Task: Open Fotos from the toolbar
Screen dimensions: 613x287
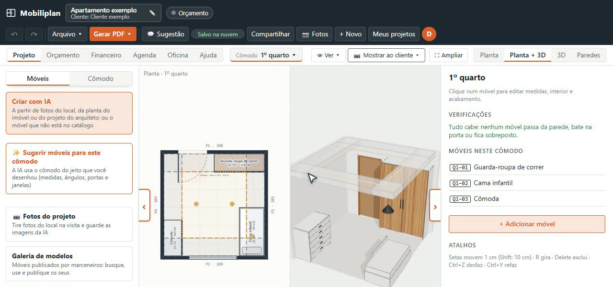Action: tap(315, 34)
